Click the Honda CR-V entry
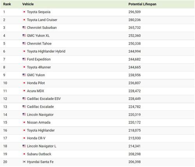 (x=36, y=138)
